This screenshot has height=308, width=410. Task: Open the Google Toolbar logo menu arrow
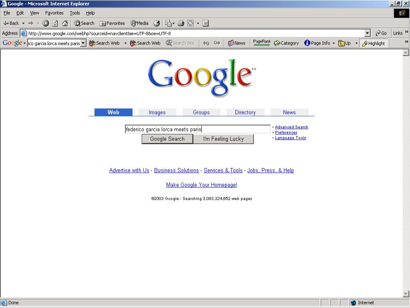pyautogui.click(x=24, y=43)
